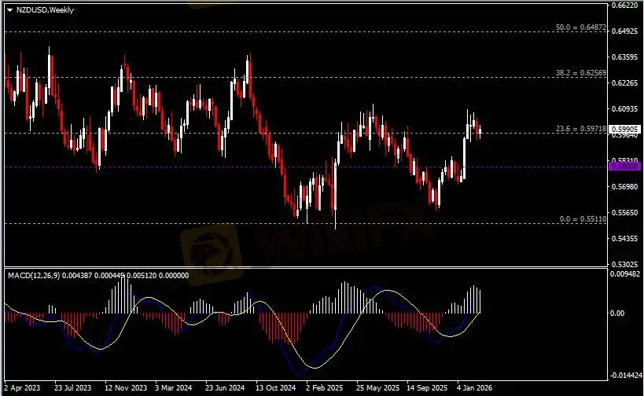Image resolution: width=644 pixels, height=396 pixels.
Task: Select the purple price tag on the axis
Action: click(x=627, y=167)
